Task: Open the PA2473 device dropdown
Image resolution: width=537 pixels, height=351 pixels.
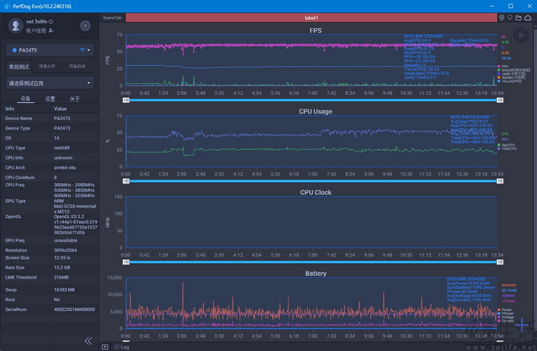Action: [x=49, y=50]
